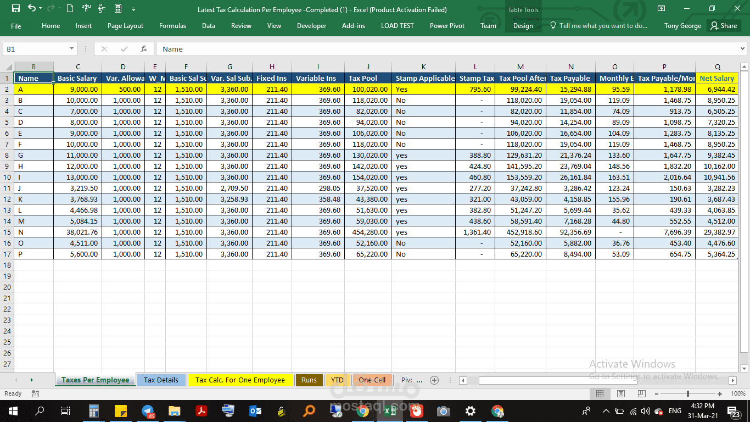Image resolution: width=750 pixels, height=422 pixels.
Task: Zoom out using the minus icon
Action: click(657, 394)
